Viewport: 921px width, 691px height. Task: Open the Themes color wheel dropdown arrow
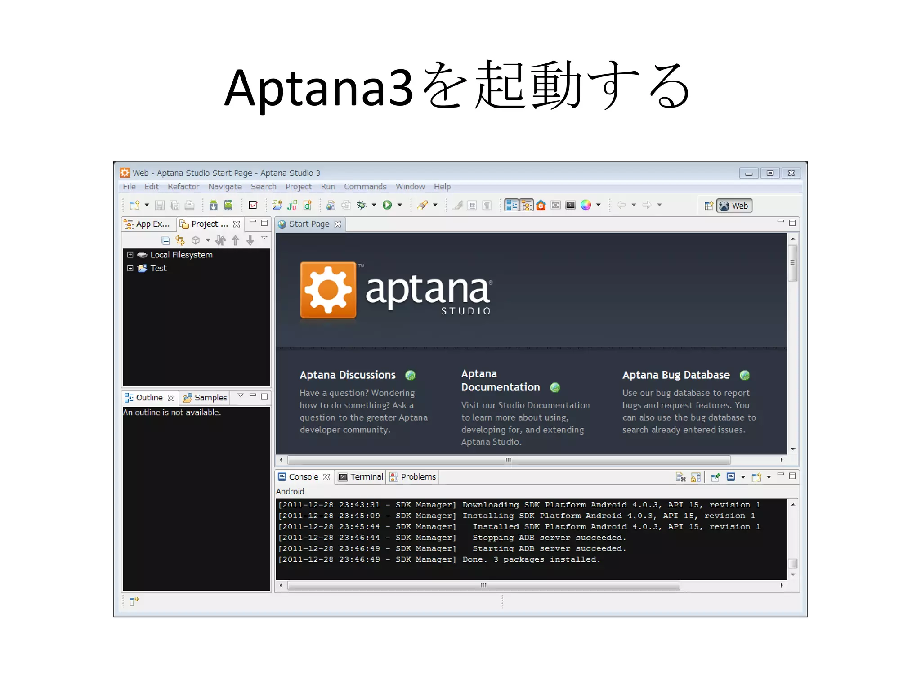598,205
